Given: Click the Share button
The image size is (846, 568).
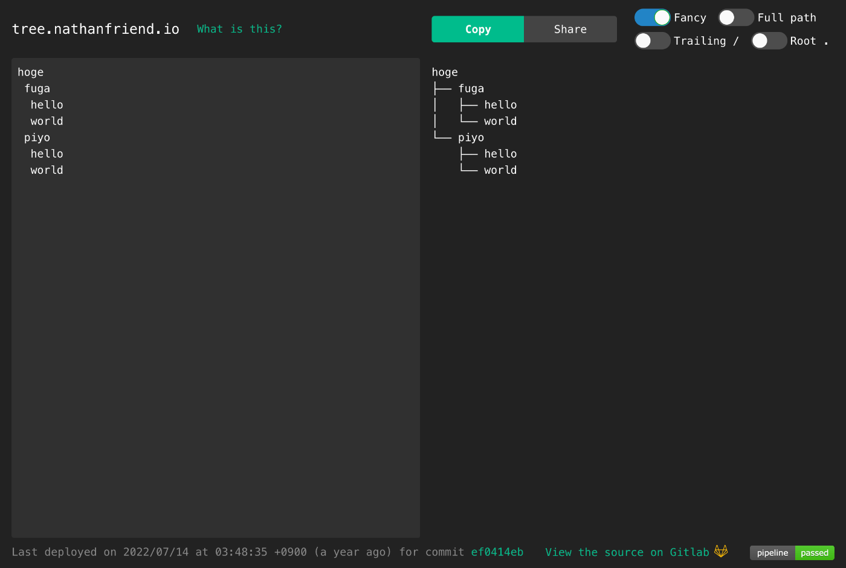Looking at the screenshot, I should pyautogui.click(x=570, y=29).
